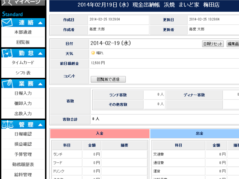Open the 回覧板 page
Viewport: 239px width, 179px height.
pos(23,42)
